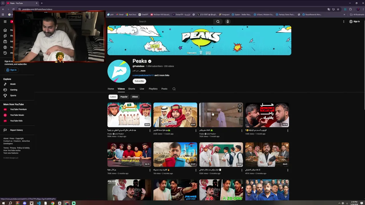The width and height of the screenshot is (365, 205).
Task: Open a new tab with plus button
Action: (42, 3)
